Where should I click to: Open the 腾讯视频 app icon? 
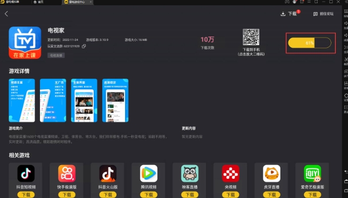coord(148,174)
